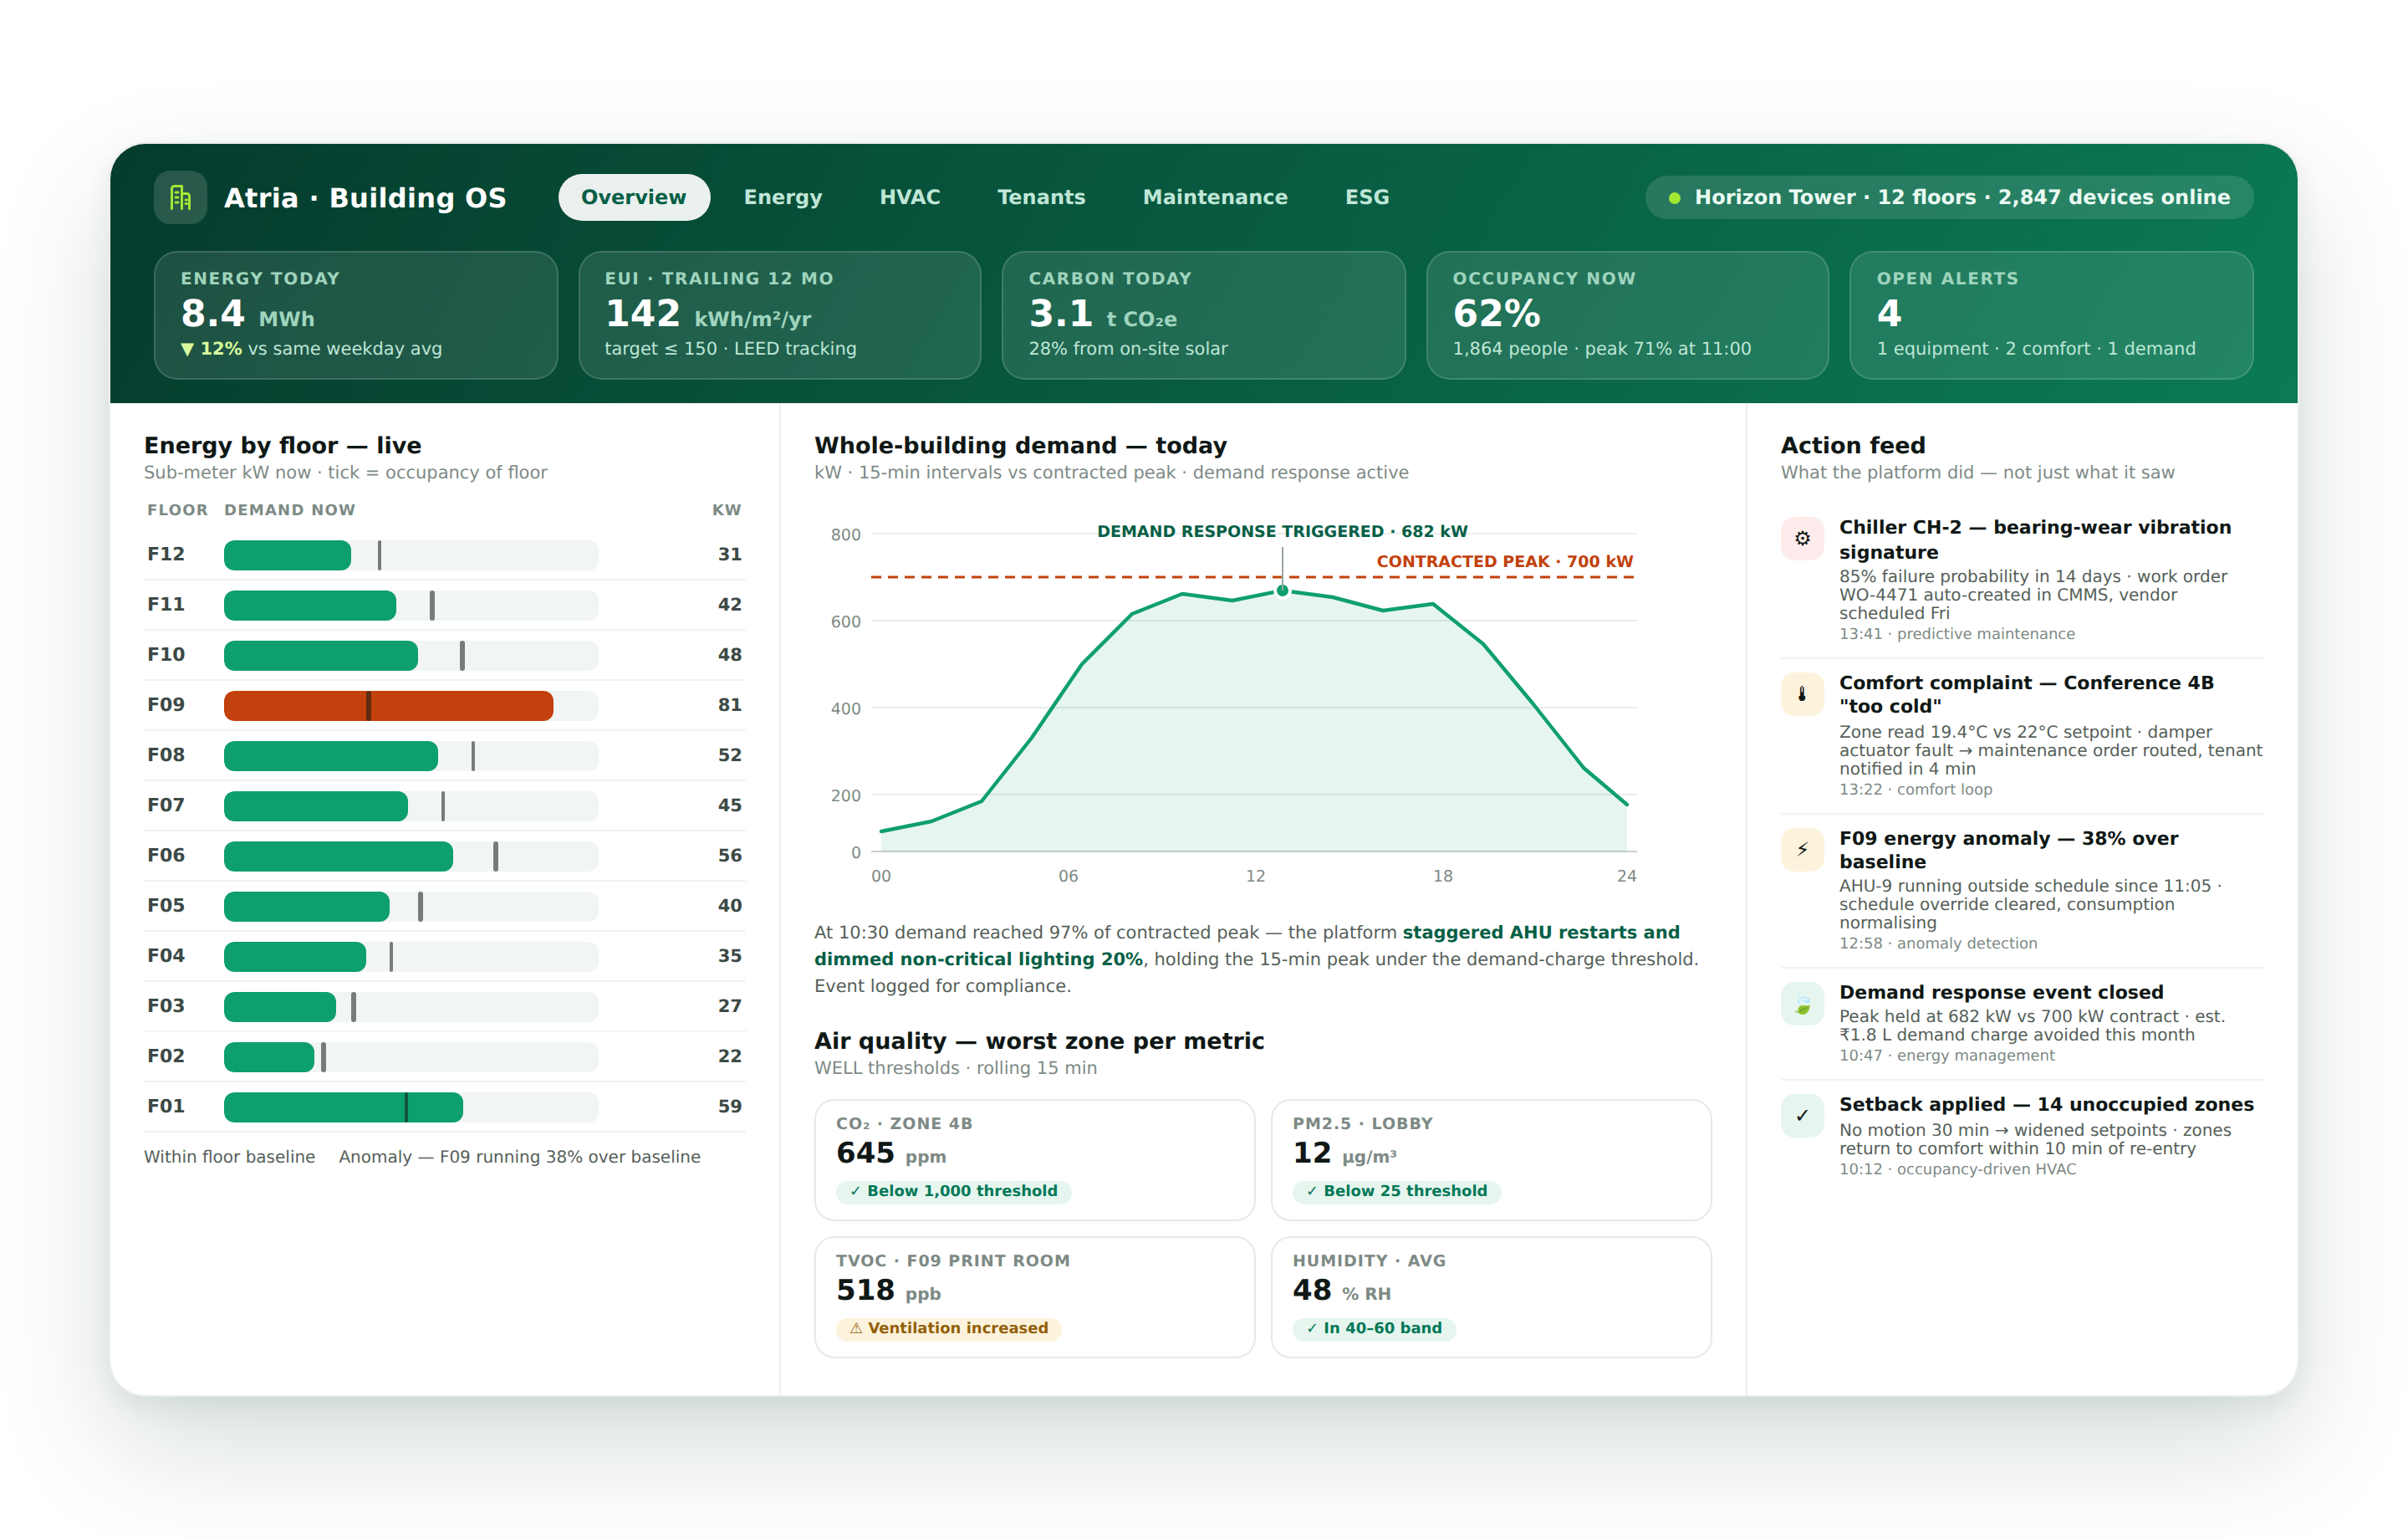Click the F03 kW value 27
2408x1539 pixels.
[730, 1005]
